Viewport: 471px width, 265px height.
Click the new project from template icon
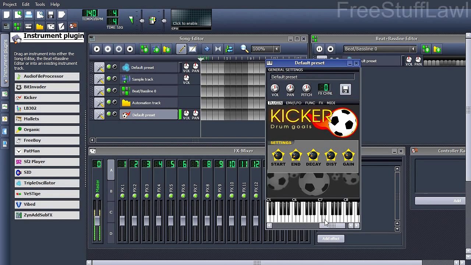tap(18, 15)
